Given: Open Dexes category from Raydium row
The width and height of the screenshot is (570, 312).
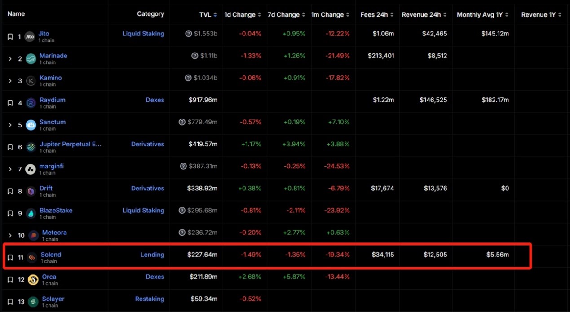Looking at the screenshot, I should click(x=155, y=100).
